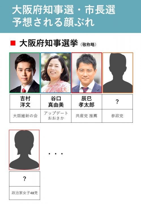Click the question mark above 政治家女子48党
This screenshot has width=141, height=204.
click(x=25, y=179)
